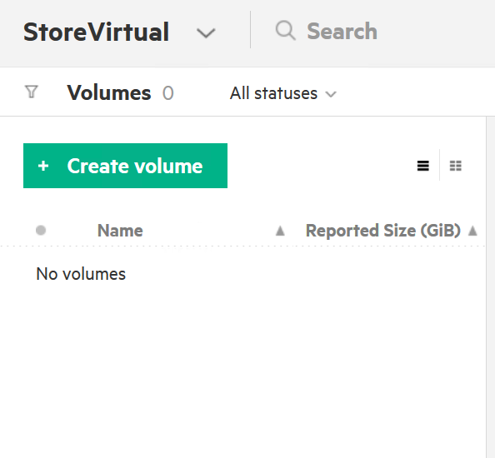
Task: Open the StoreVirtual main menu chevron
Action: 206,32
